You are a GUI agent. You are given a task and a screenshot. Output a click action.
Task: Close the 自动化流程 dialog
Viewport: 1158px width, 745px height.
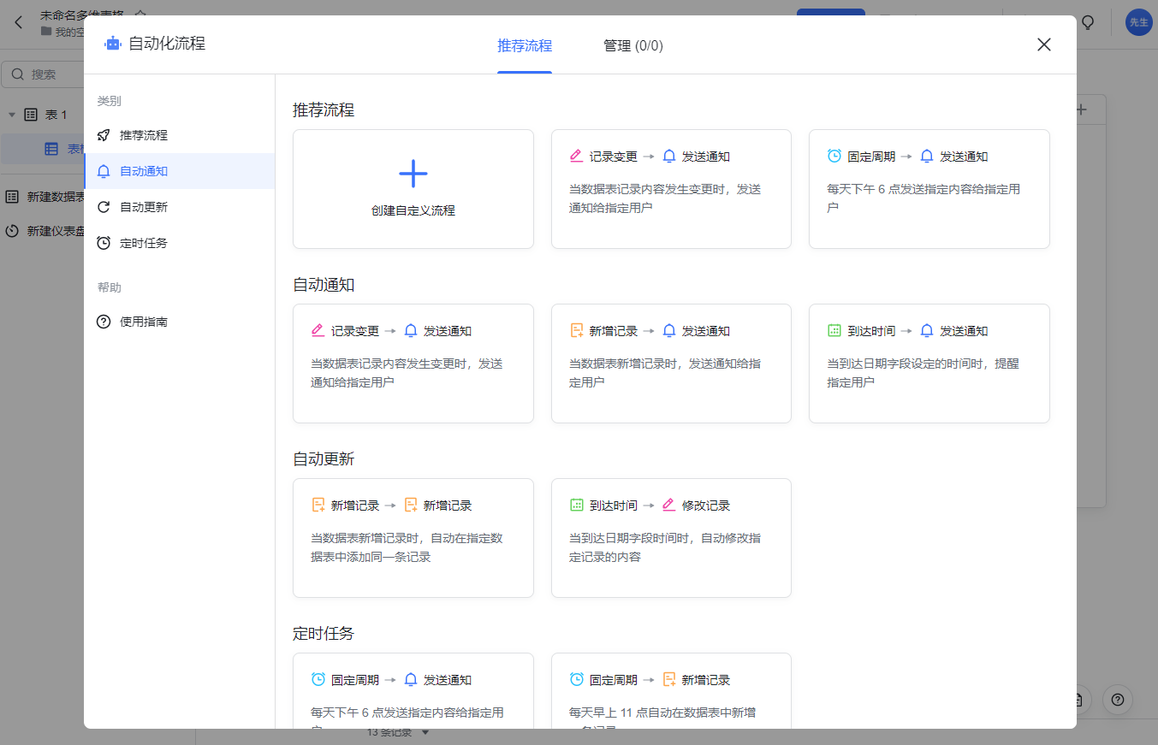(x=1043, y=44)
